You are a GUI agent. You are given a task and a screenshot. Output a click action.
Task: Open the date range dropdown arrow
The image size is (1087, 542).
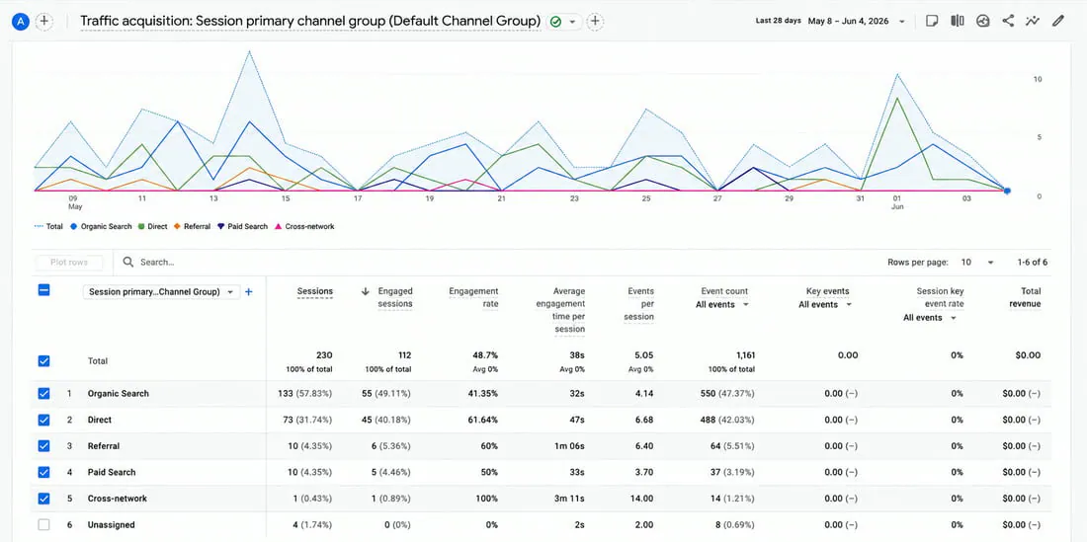(902, 22)
